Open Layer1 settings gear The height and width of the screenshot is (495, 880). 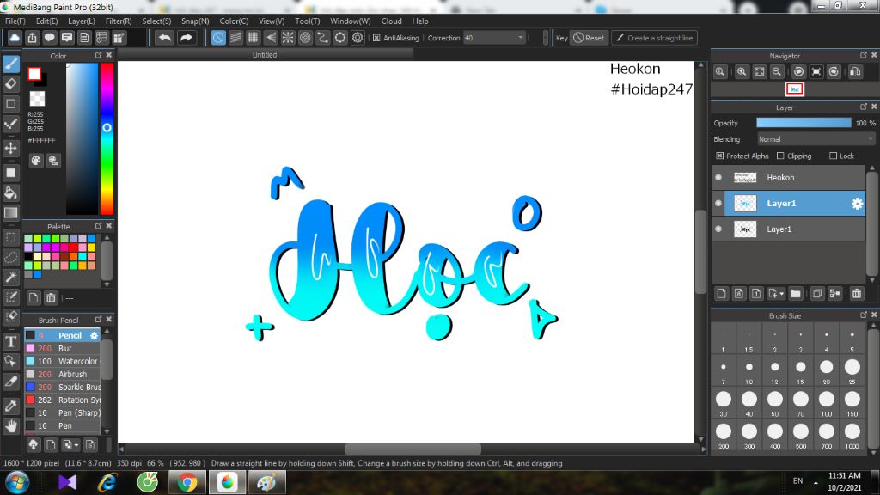coord(857,204)
